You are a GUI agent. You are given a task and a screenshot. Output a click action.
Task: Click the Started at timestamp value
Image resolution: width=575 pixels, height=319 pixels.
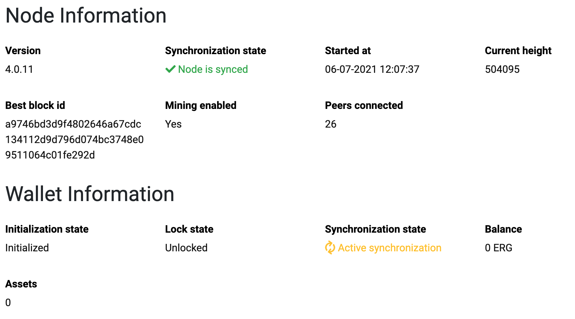(x=372, y=69)
